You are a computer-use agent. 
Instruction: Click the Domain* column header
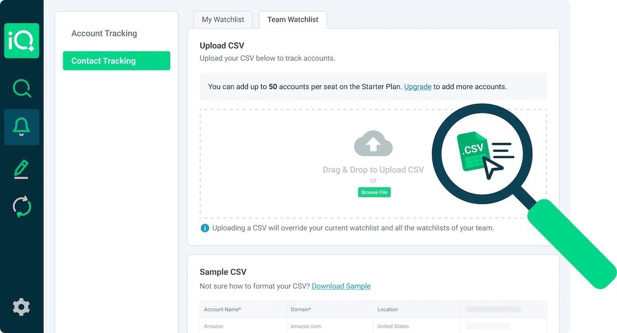click(x=301, y=309)
